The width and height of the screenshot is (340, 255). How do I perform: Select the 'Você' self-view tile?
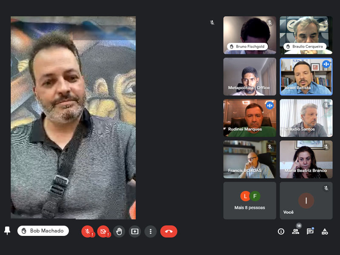pyautogui.click(x=306, y=200)
